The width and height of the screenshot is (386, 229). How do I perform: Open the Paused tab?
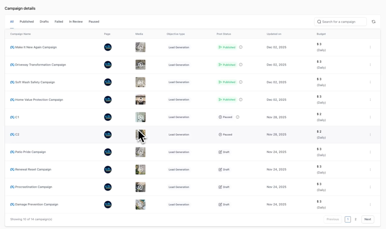(94, 22)
